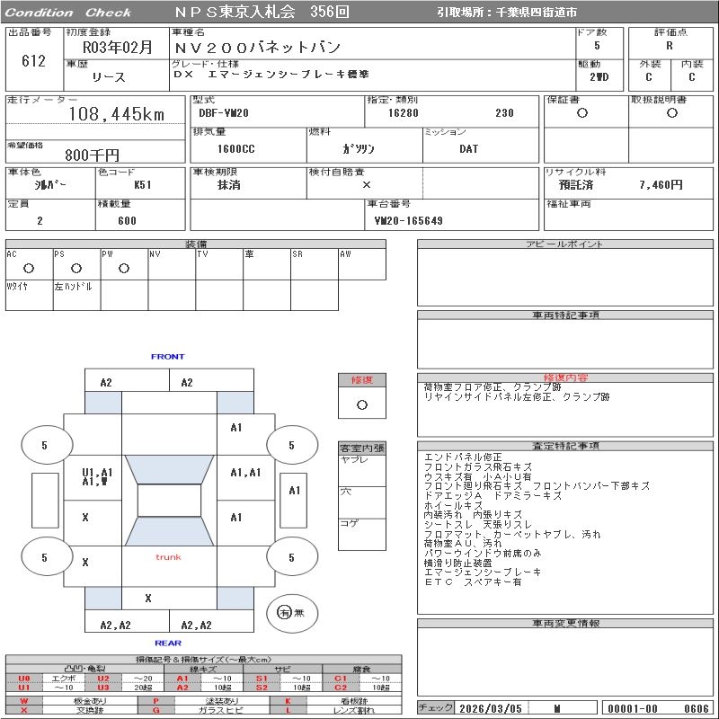Click the circle mark under the 修復 box

coord(361,404)
